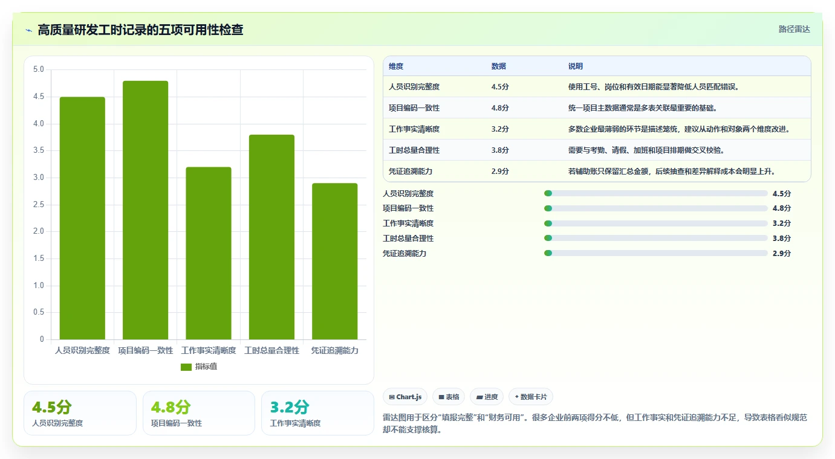Click the 工时总量合理性 progress bar
Image resolution: width=835 pixels, height=459 pixels.
tap(656, 239)
